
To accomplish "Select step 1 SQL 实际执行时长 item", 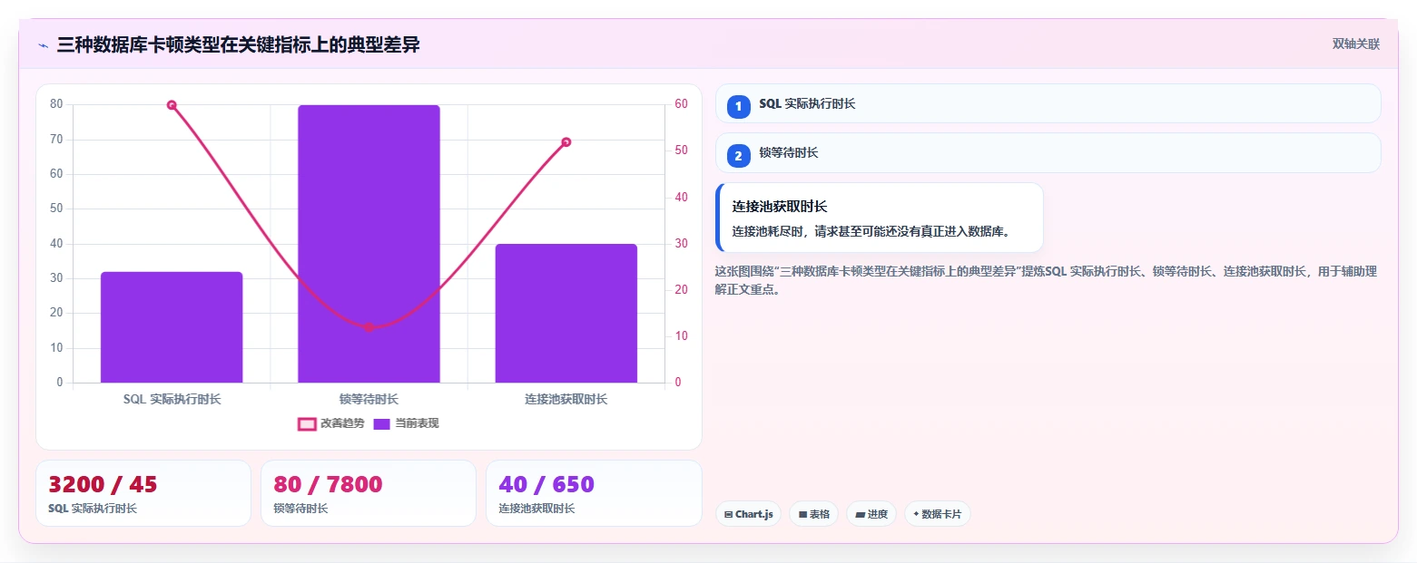I will pyautogui.click(x=1048, y=103).
